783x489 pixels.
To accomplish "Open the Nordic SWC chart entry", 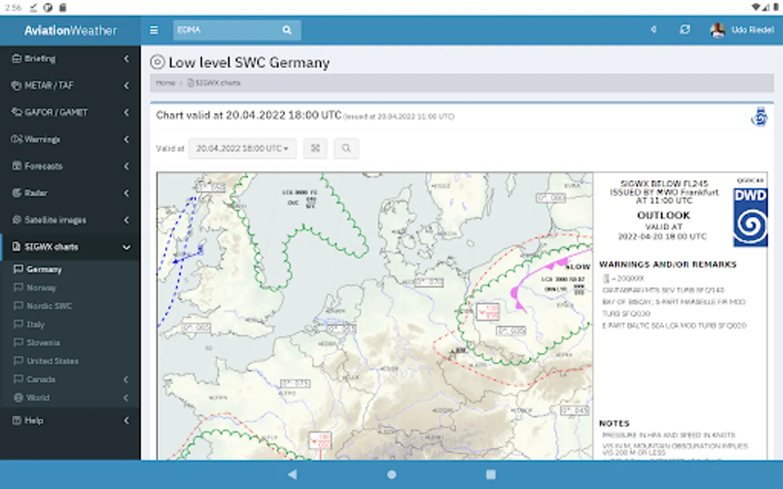I will point(49,306).
